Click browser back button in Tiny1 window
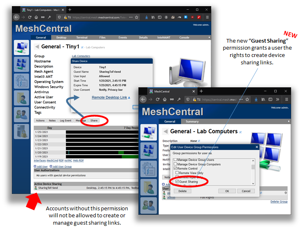The width and height of the screenshot is (303, 230). 16,17
